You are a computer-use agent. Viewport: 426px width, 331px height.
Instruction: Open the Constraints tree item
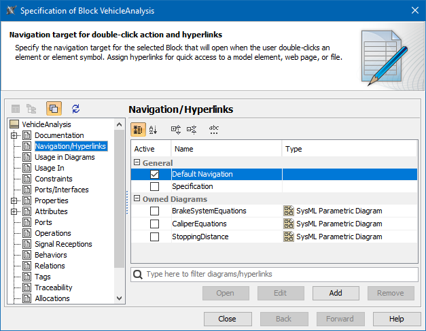point(54,179)
